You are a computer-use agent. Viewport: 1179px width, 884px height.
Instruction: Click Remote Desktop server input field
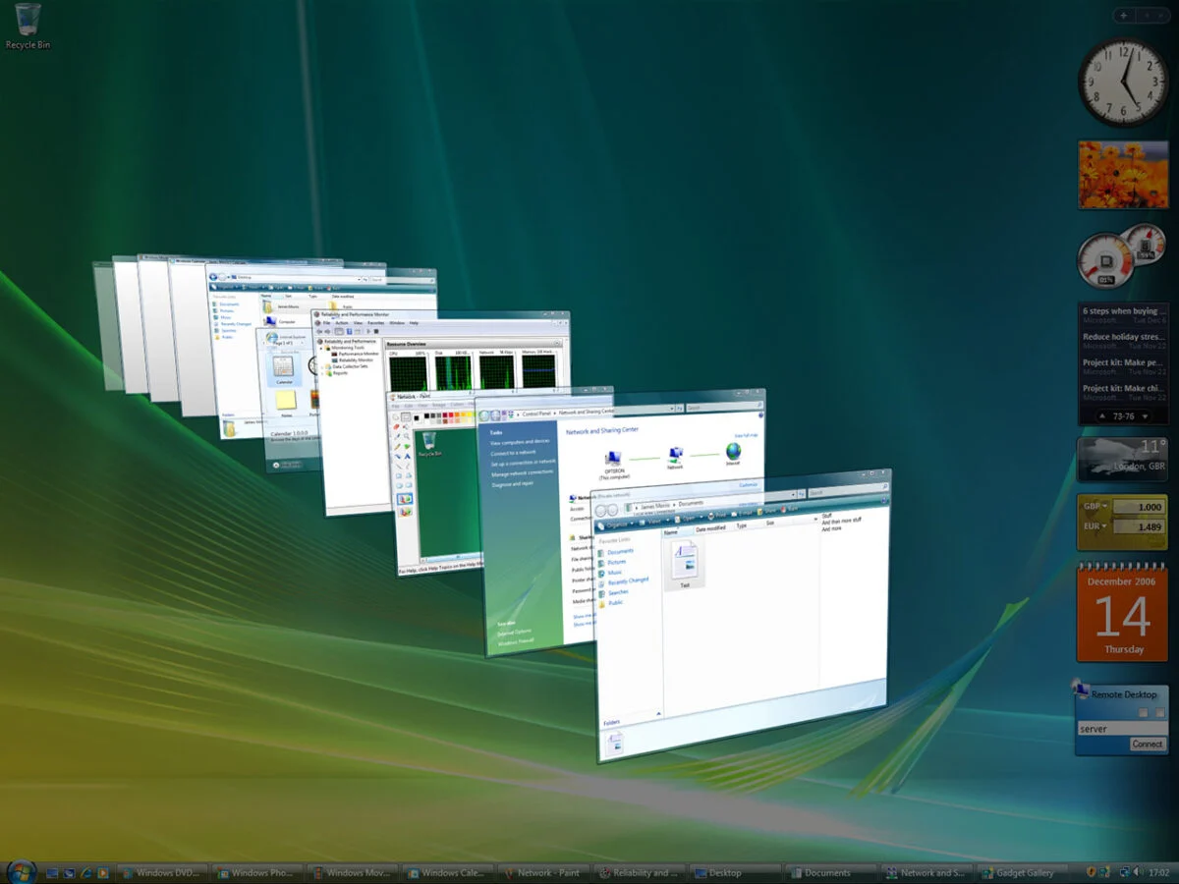[x=1122, y=729]
